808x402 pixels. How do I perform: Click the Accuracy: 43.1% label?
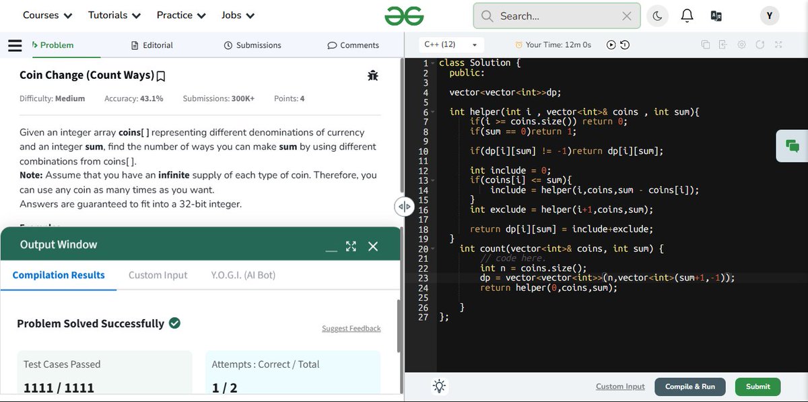134,98
